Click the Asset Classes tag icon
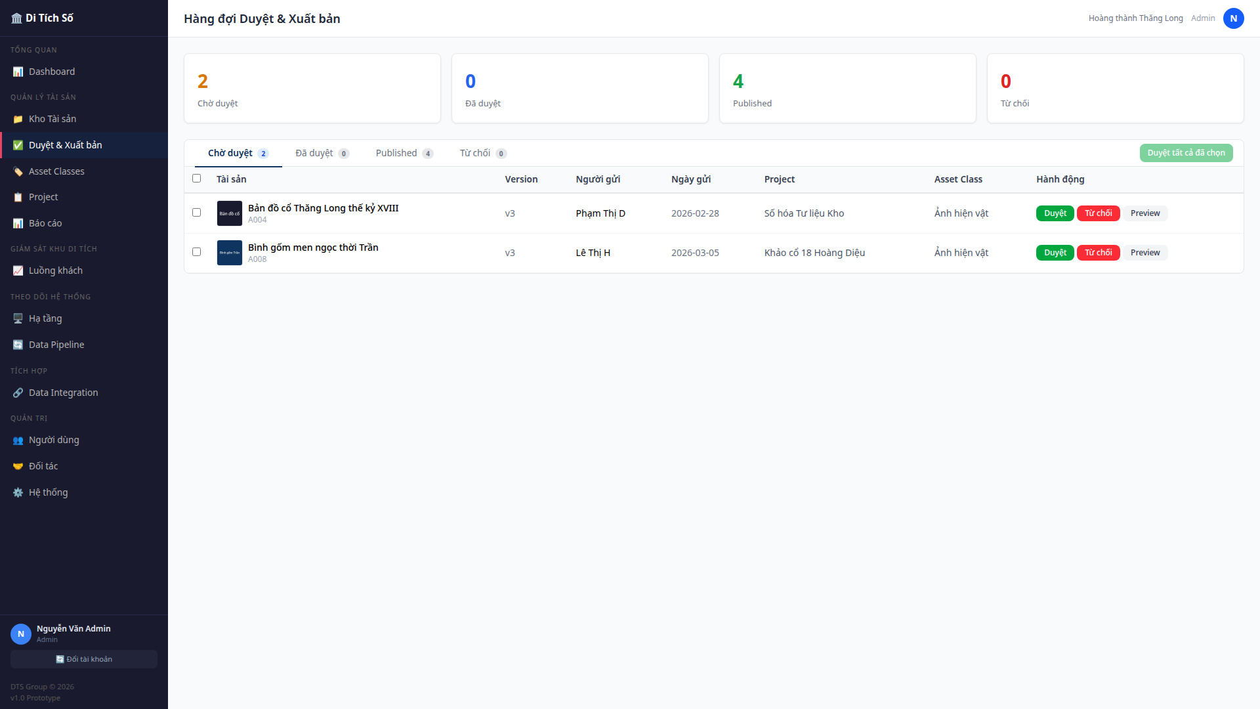 [x=18, y=171]
